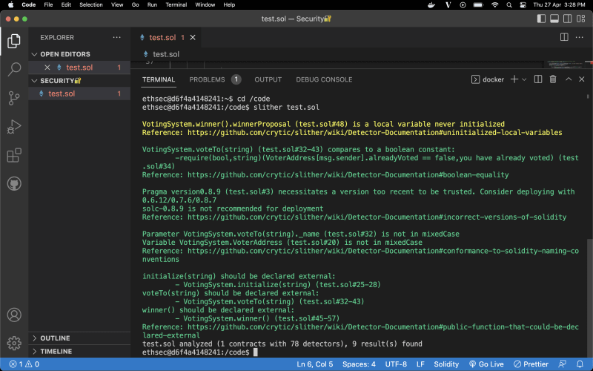Change end of line sequence LF

420,364
